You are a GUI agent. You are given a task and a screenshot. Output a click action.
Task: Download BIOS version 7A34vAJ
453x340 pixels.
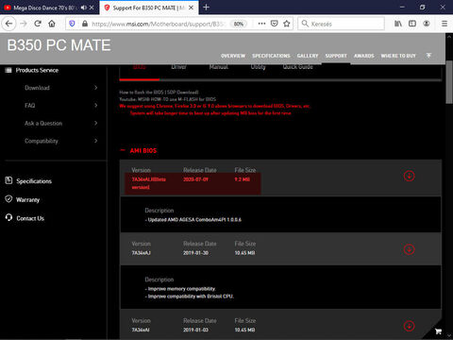[x=409, y=249]
